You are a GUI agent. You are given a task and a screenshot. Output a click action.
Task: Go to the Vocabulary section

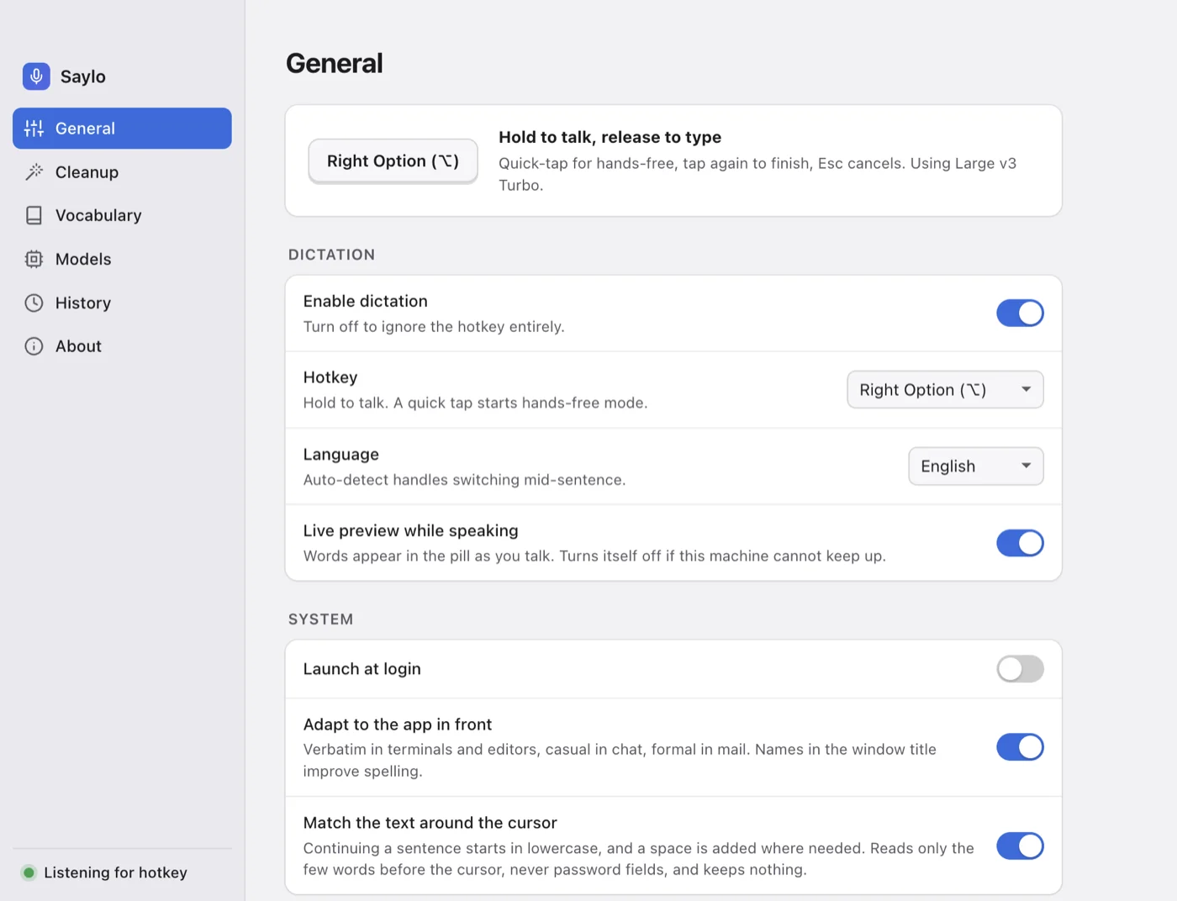122,216
